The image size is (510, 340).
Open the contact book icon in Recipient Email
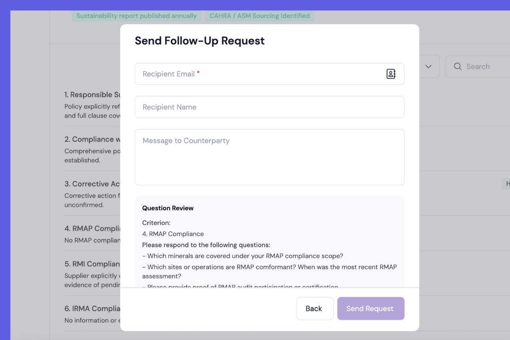pos(391,74)
